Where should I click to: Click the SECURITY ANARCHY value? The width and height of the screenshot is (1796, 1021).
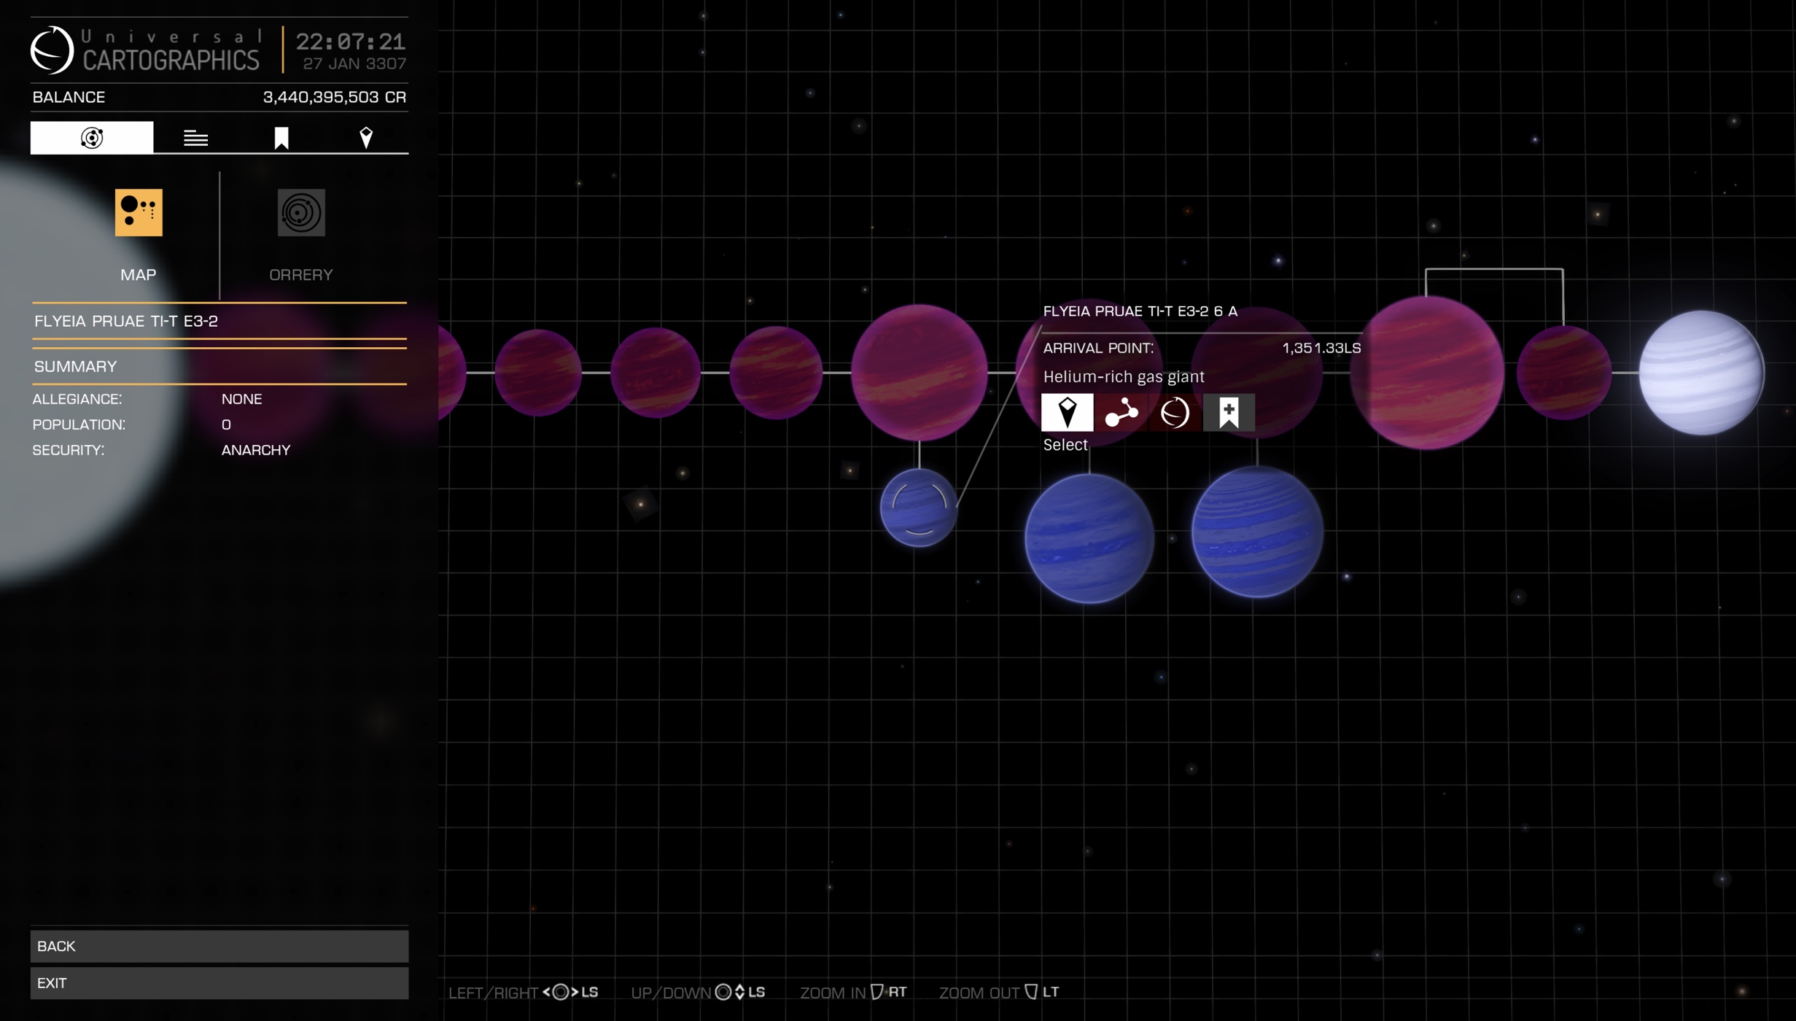point(256,450)
